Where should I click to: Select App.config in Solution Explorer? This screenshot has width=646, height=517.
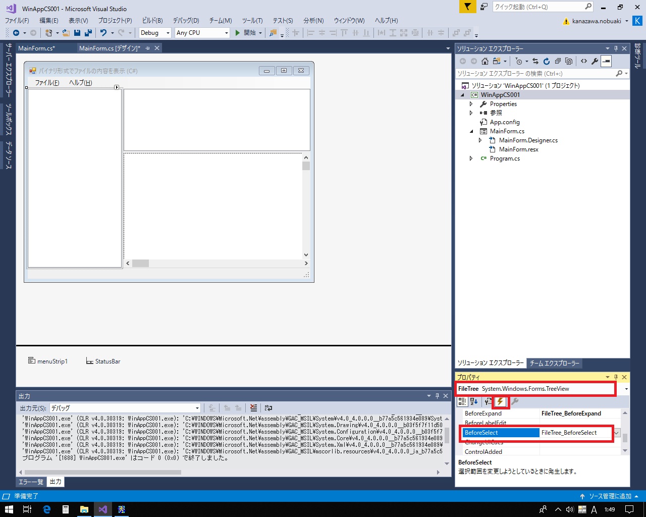tap(505, 122)
